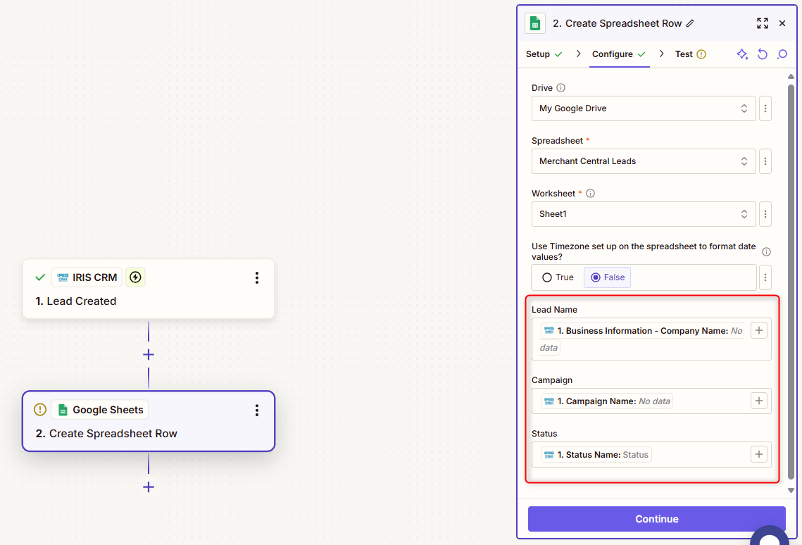802x545 pixels.
Task: Expand the step editor panel to full screen
Action: point(762,23)
